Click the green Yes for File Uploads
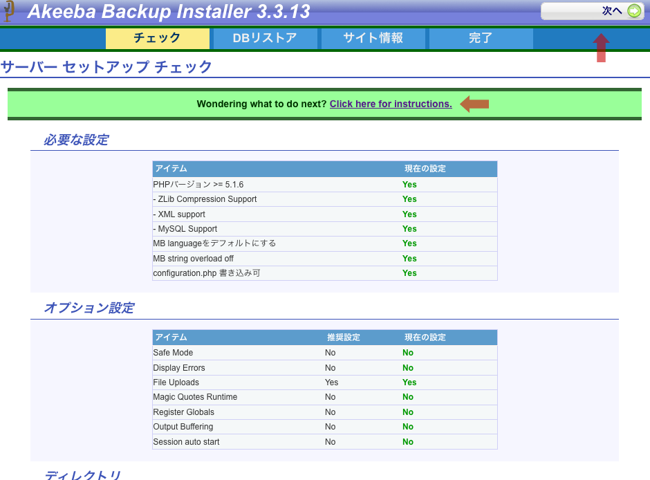Screen dimensions: 650x480 tap(409, 382)
